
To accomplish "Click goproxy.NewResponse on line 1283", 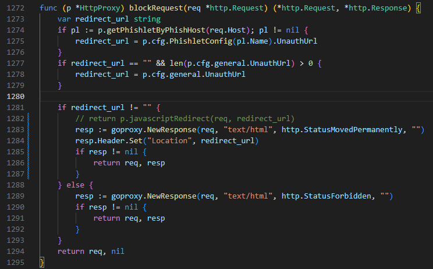I will tap(154, 129).
